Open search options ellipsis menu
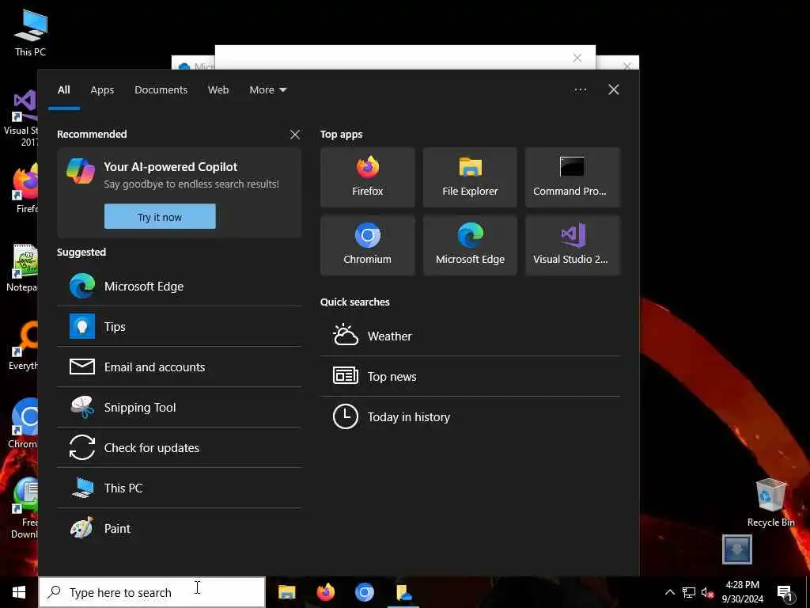The width and height of the screenshot is (810, 608). tap(580, 90)
